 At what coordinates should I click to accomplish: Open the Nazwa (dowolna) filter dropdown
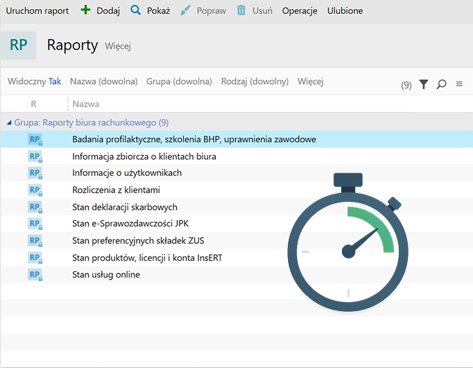click(104, 81)
